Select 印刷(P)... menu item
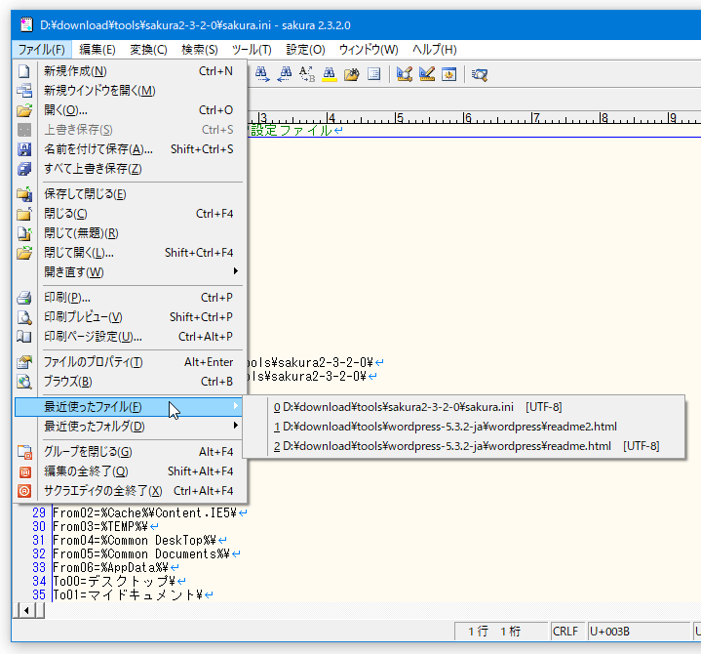Screen dimensions: 701x654 click(130, 298)
